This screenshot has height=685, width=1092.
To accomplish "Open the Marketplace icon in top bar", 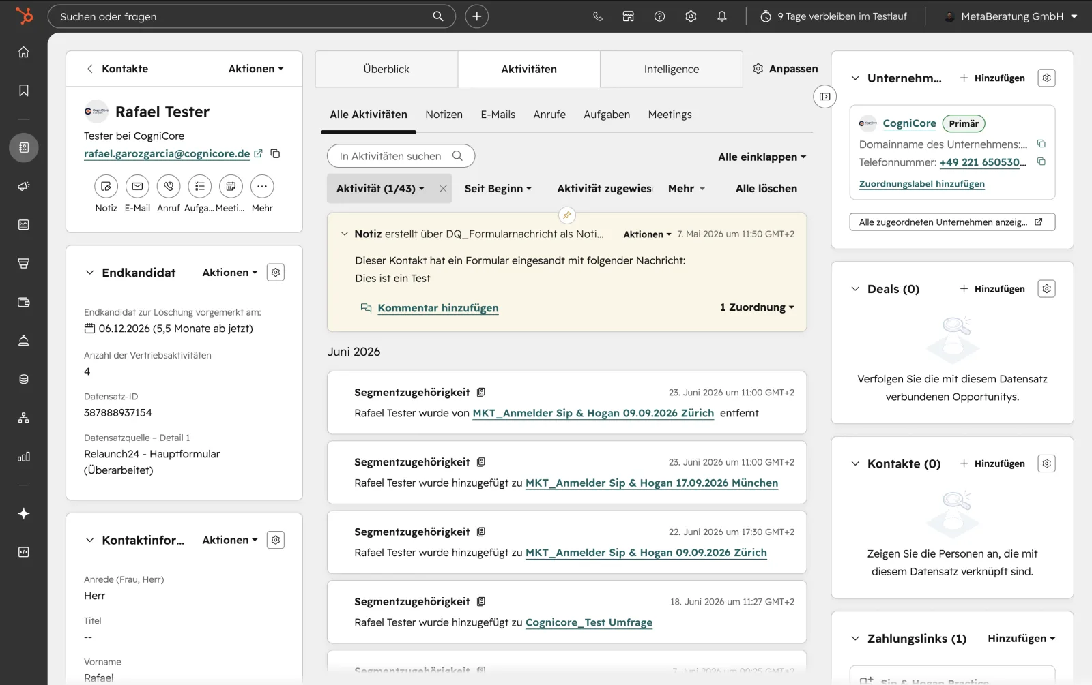I will pos(629,16).
